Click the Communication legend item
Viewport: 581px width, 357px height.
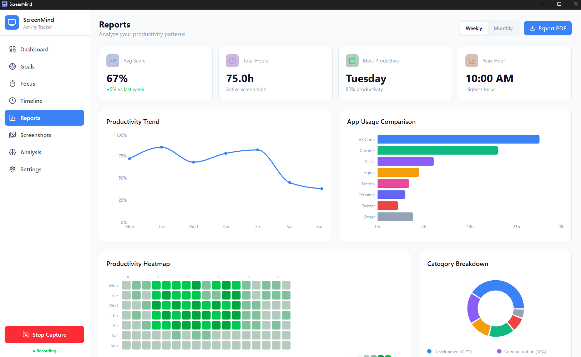521,351
